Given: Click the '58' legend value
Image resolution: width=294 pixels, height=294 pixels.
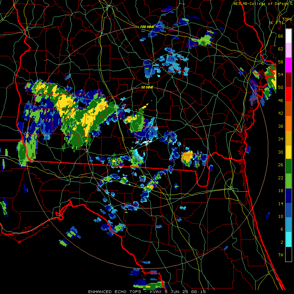Looking at the screenshot, I should (x=281, y=62).
